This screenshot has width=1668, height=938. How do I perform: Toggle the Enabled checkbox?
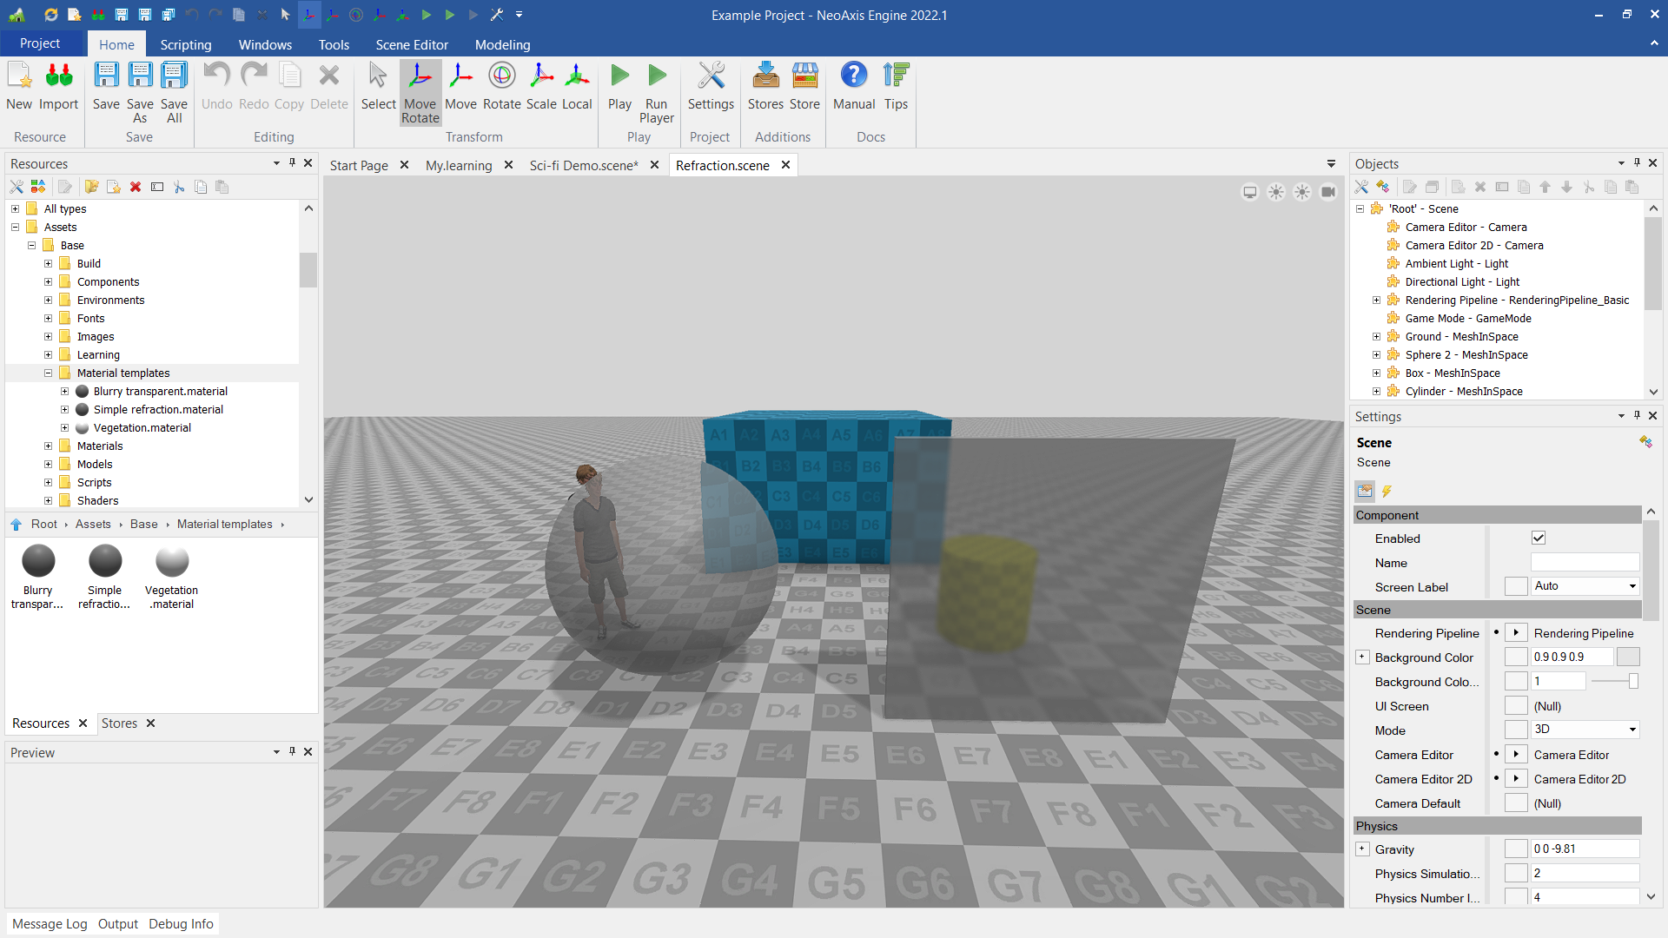(1539, 538)
